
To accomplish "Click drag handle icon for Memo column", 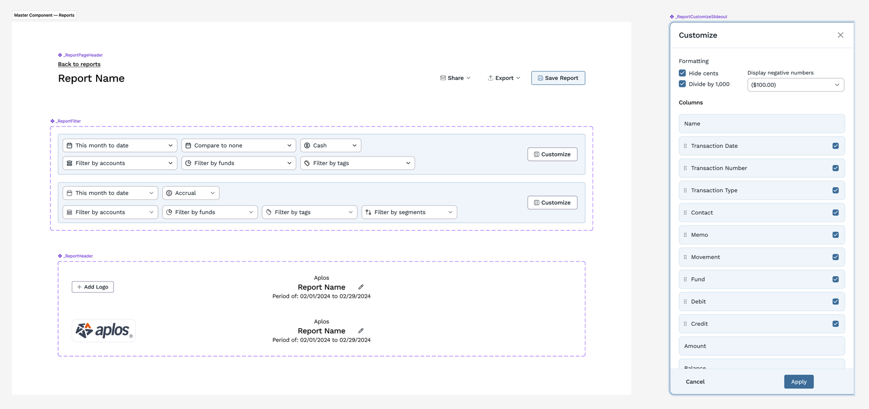I will (685, 235).
